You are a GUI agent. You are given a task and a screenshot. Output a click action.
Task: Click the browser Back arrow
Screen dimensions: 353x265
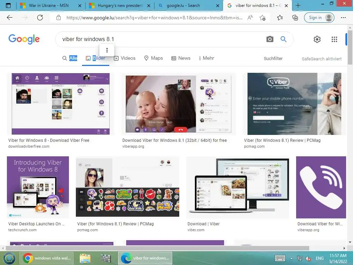(x=9, y=18)
